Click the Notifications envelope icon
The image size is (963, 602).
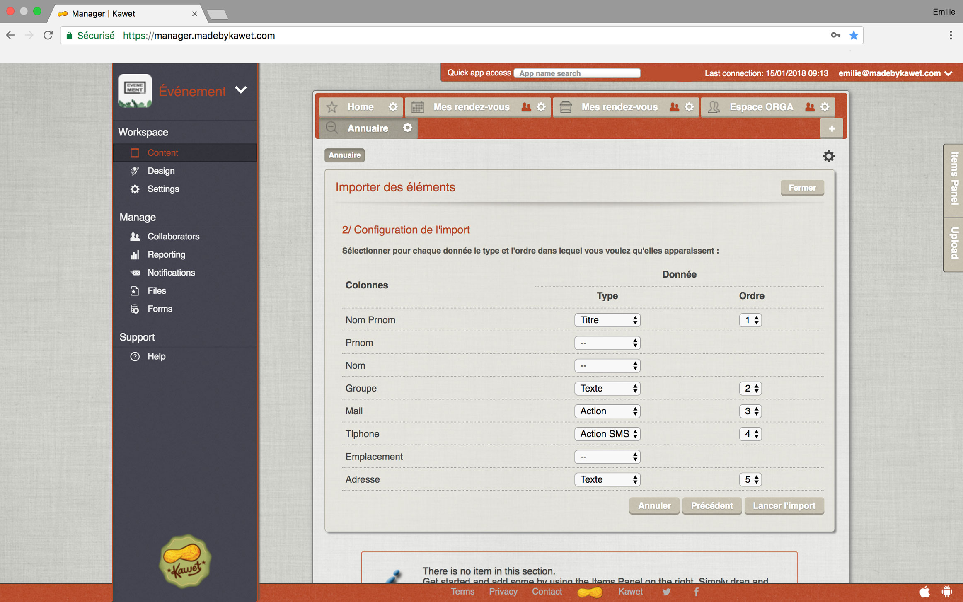135,273
